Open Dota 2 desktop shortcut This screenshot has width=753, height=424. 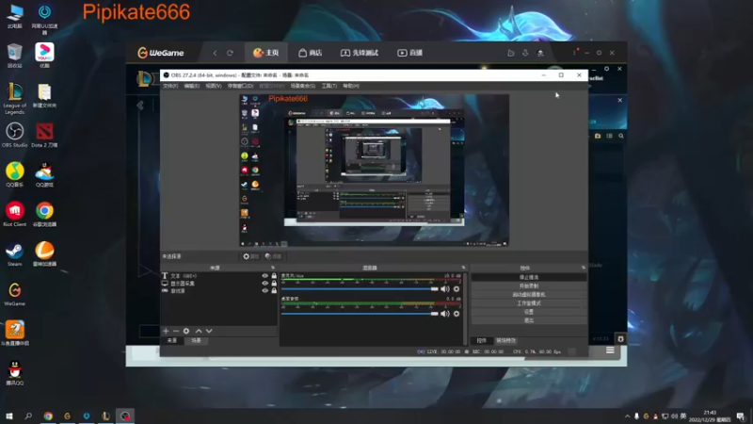tap(44, 135)
